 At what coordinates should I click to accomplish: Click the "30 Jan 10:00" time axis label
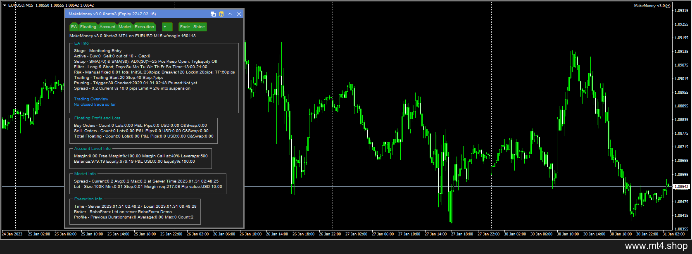coord(568,234)
